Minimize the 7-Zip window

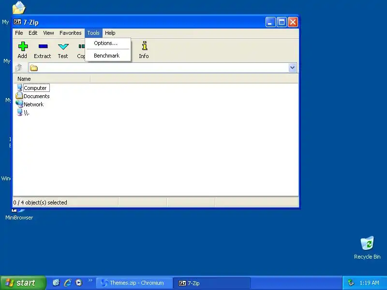(270, 22)
